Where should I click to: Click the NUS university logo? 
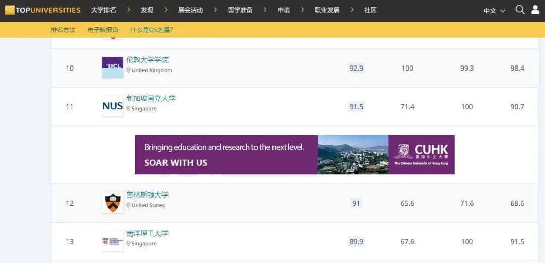(113, 106)
